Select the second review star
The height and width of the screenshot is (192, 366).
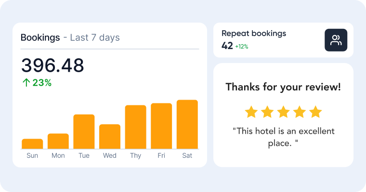(x=267, y=112)
